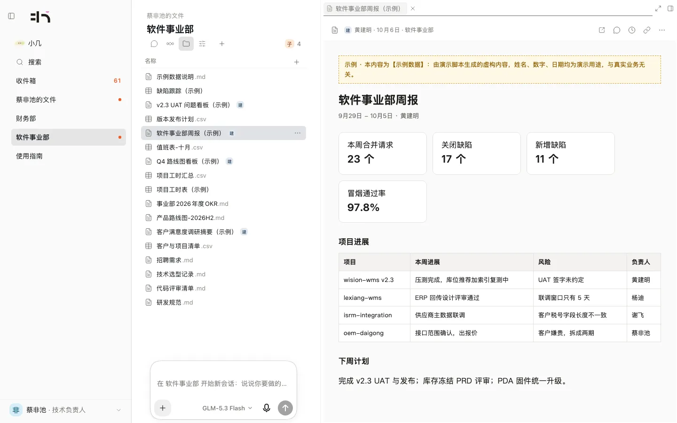Open file 研发规范.md
Screen dimensions: 677x423
click(x=223, y=302)
